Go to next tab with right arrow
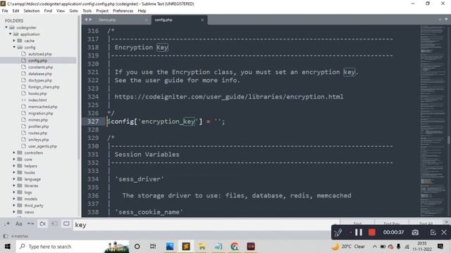Viewport: 451px width, 253px height. coord(90,20)
